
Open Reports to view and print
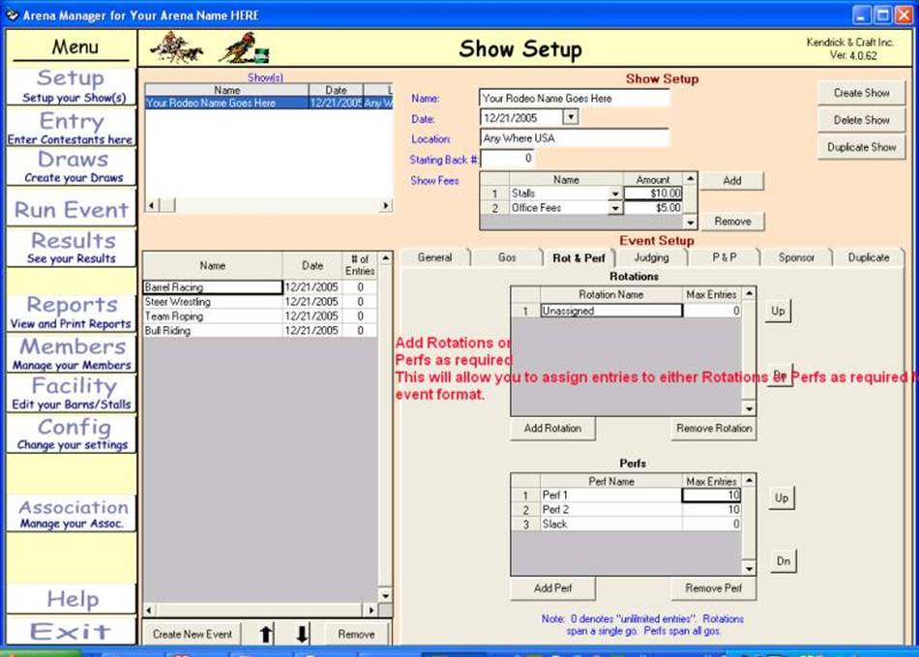click(x=71, y=312)
